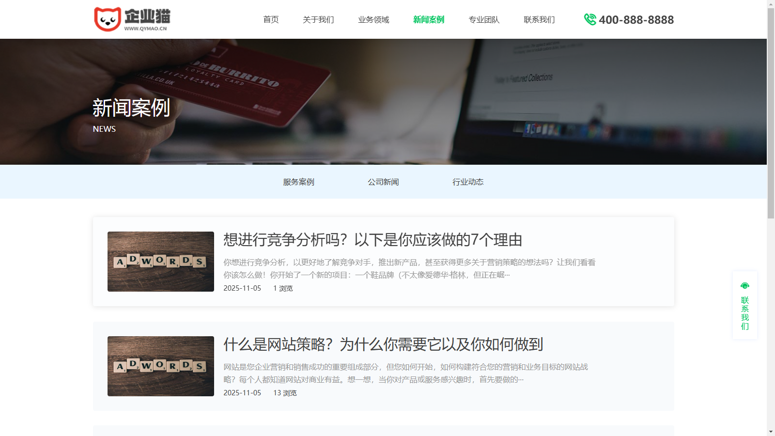Click the date of the 网站策略 article
This screenshot has width=775, height=436.
[242, 393]
